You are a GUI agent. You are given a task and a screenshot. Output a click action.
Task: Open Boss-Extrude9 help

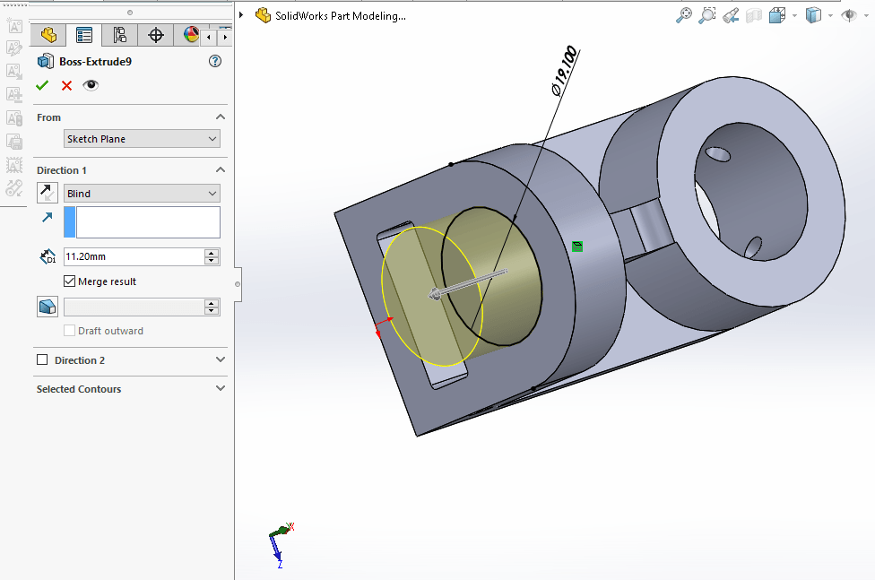point(214,61)
